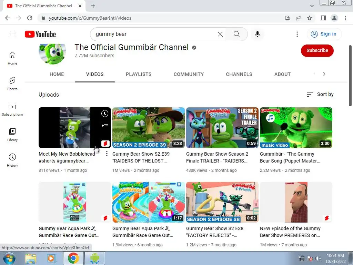Click the volume speaker tray icon

coord(318,258)
